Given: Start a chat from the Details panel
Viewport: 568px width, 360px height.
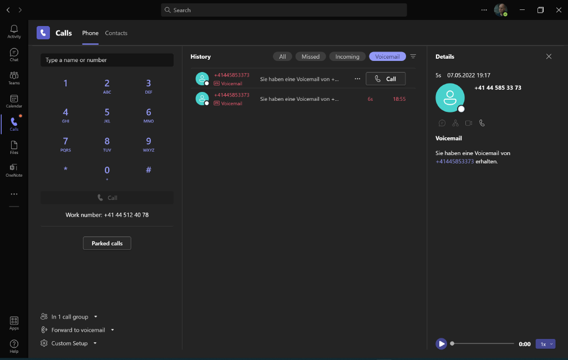Looking at the screenshot, I should (x=442, y=123).
